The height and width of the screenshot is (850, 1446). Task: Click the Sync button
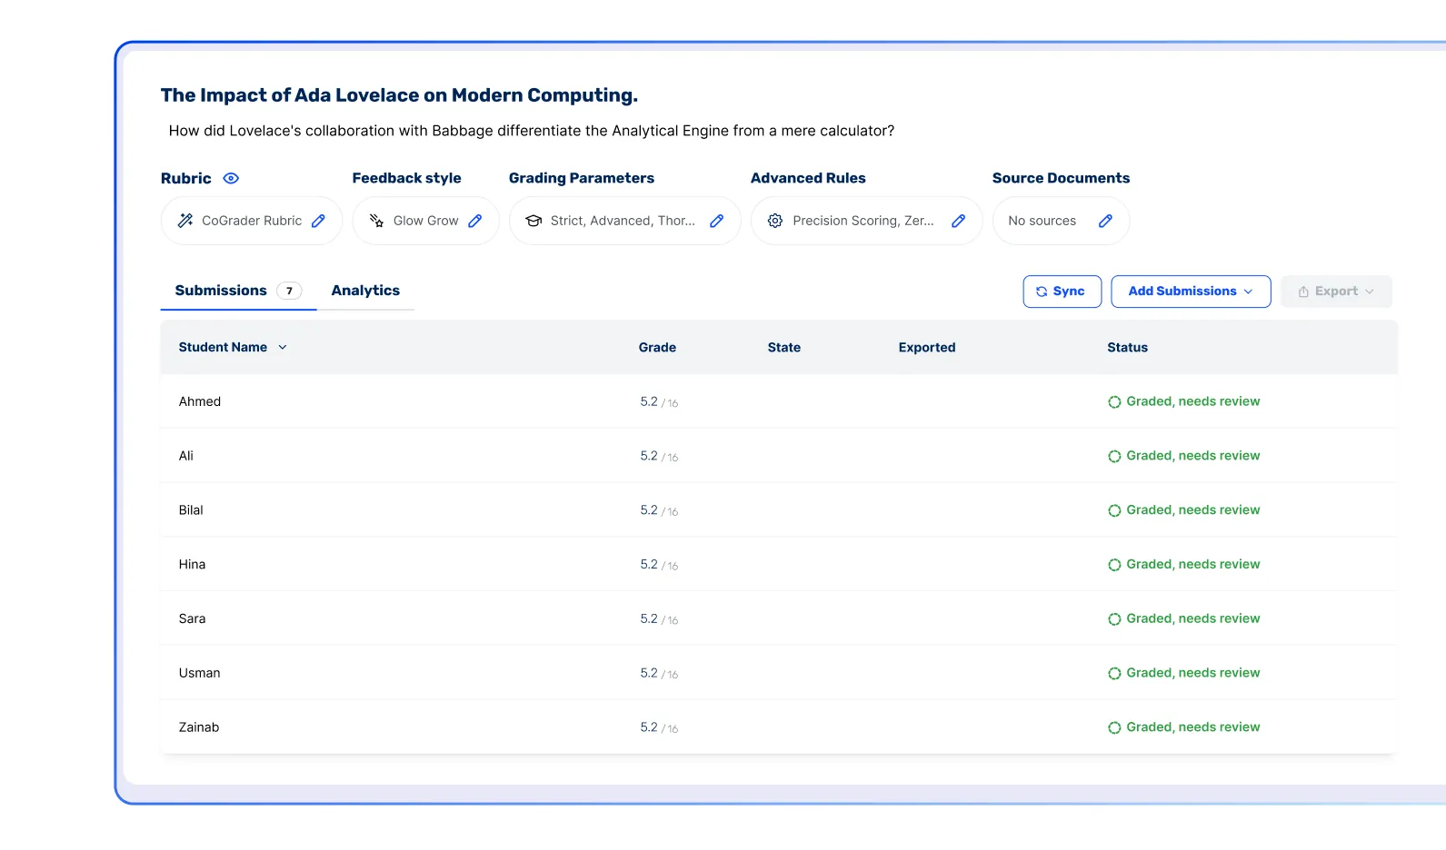click(x=1062, y=292)
